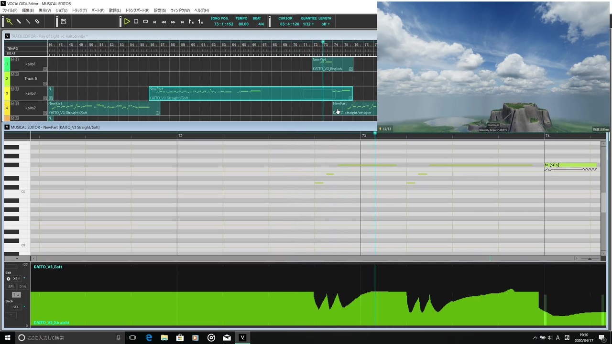
Task: Start playback with the Play button
Action: coord(127,21)
